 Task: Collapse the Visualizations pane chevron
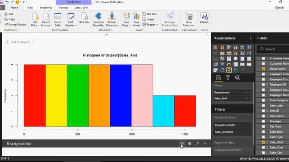tap(250, 38)
